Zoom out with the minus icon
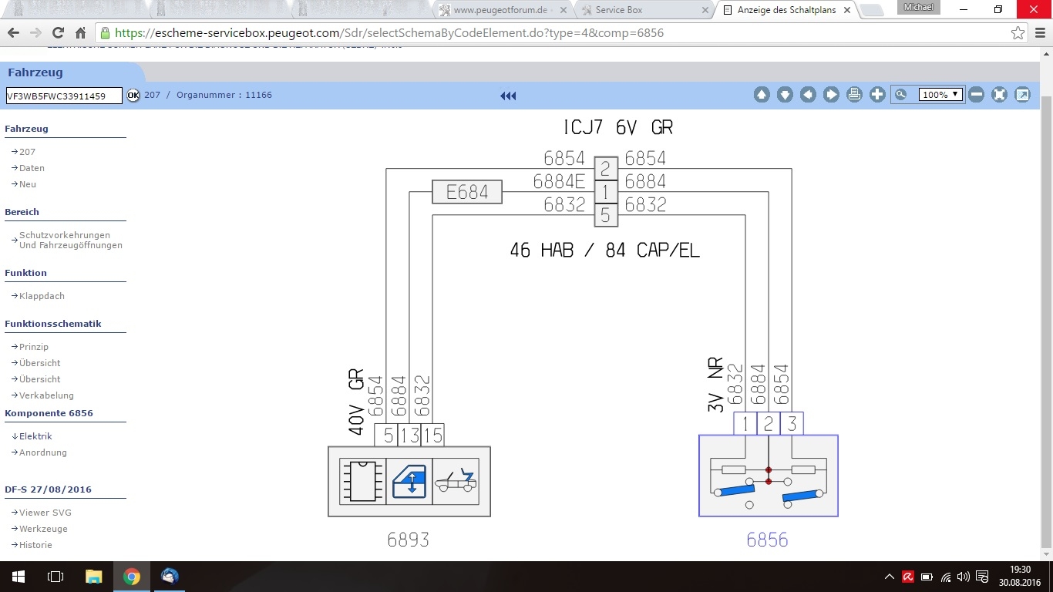 pos(977,95)
